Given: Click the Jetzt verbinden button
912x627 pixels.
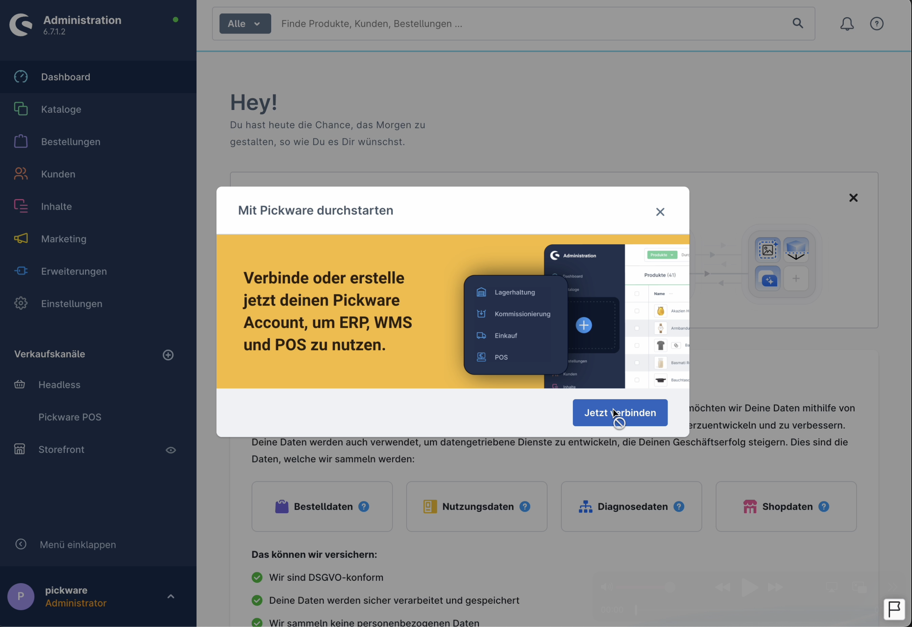Looking at the screenshot, I should [620, 413].
